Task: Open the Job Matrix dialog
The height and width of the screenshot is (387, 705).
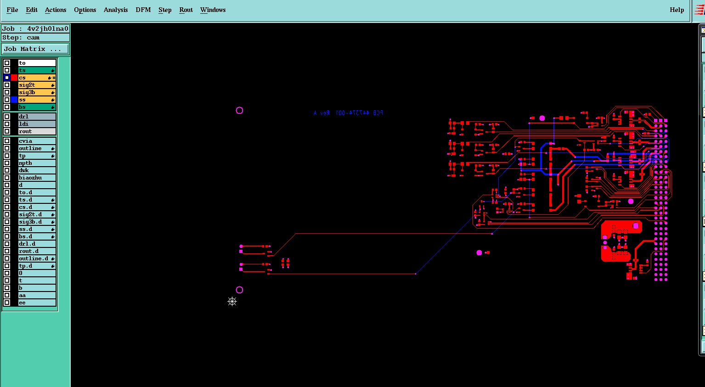Action: (x=35, y=49)
